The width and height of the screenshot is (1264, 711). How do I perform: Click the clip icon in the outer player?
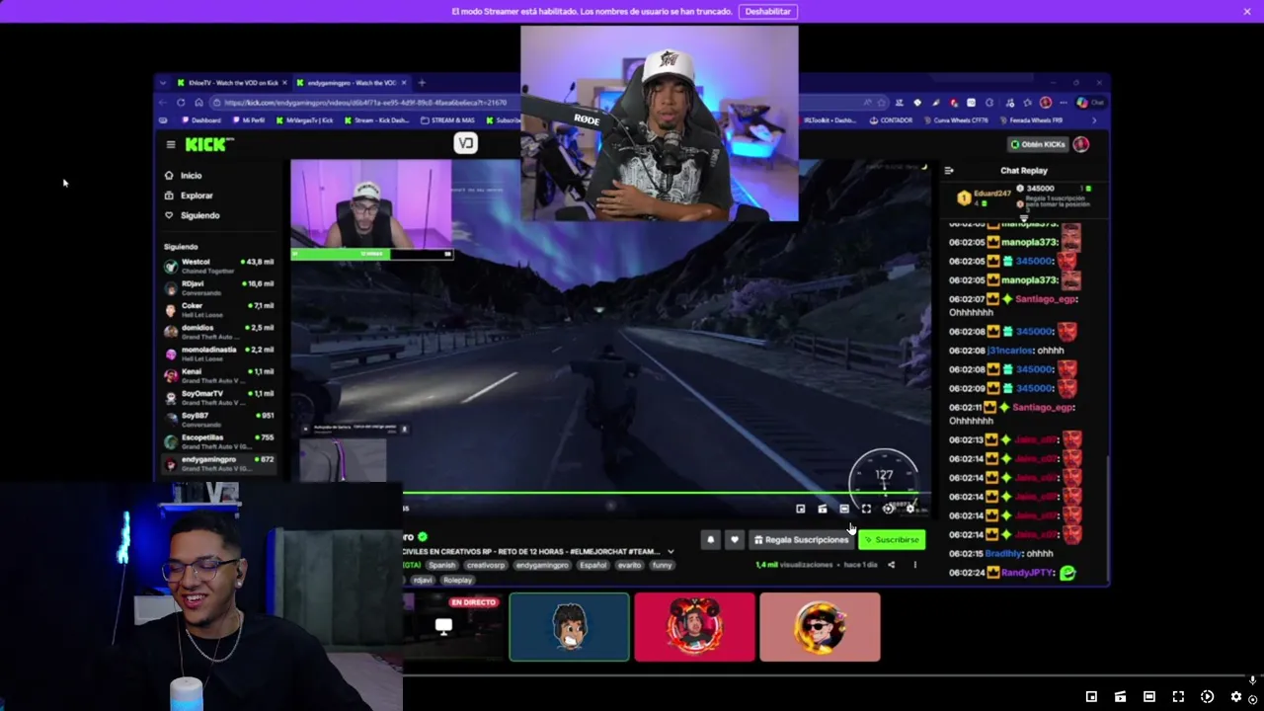click(1120, 696)
